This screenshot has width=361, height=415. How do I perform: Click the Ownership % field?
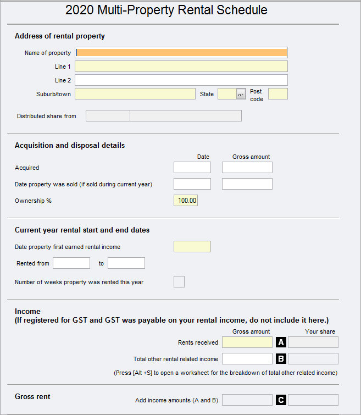pyautogui.click(x=186, y=201)
